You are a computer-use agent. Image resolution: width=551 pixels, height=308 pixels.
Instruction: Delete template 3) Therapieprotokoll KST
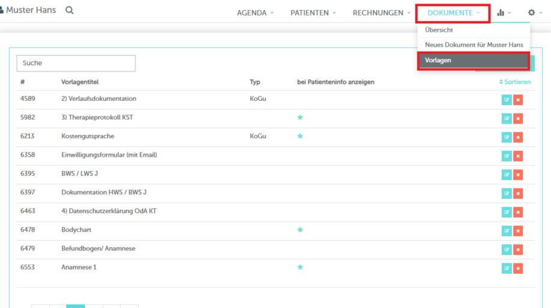[x=518, y=118]
